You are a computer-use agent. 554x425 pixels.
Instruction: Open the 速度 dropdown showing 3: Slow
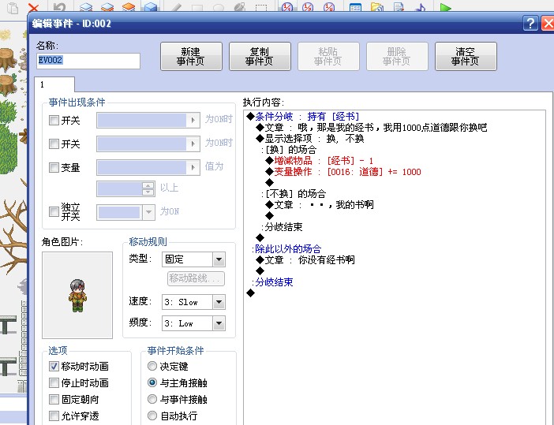pyautogui.click(x=219, y=302)
